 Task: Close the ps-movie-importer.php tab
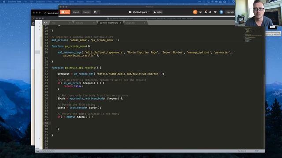(120, 23)
